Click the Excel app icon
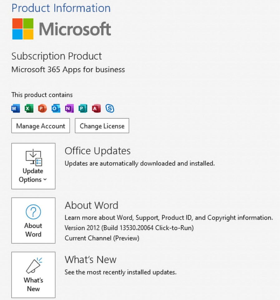 (x=29, y=108)
